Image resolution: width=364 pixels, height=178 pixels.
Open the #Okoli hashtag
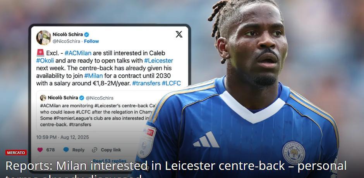pos(45,61)
